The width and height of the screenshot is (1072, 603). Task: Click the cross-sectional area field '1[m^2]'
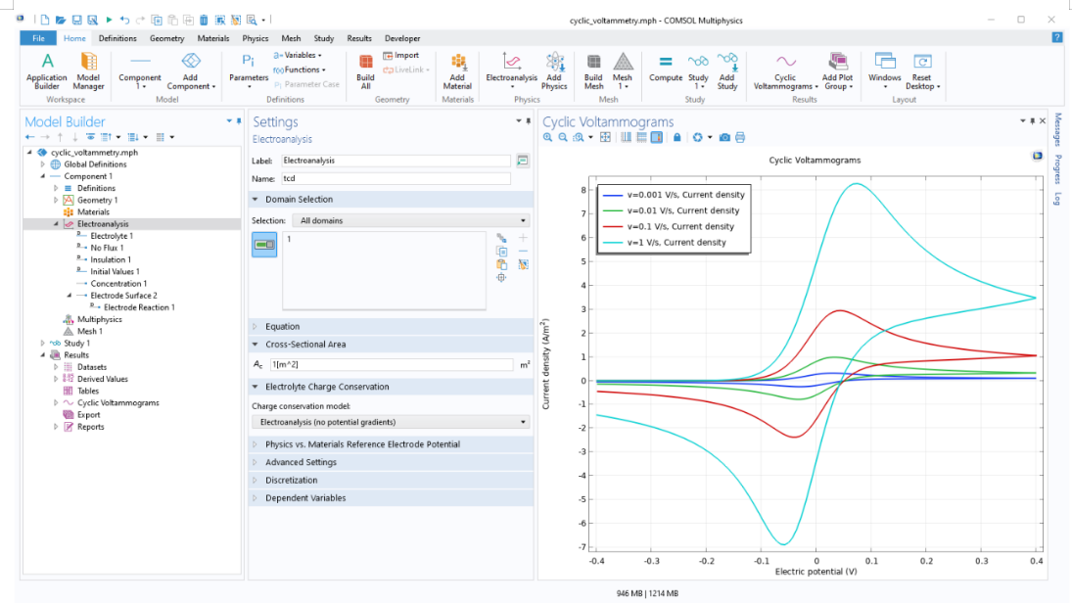click(x=392, y=365)
